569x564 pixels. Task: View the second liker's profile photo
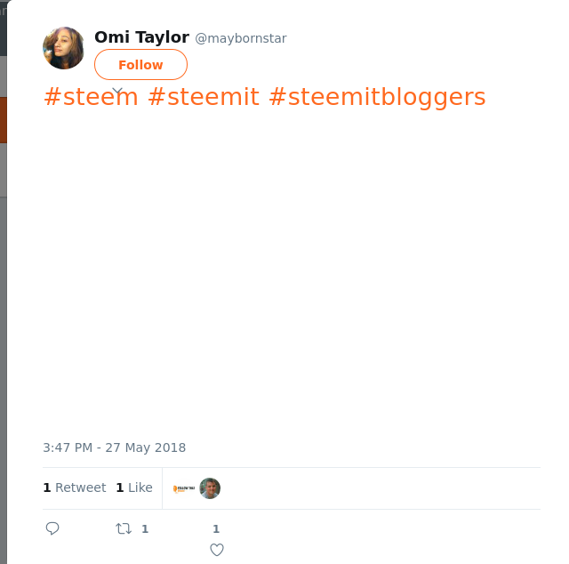(x=210, y=488)
